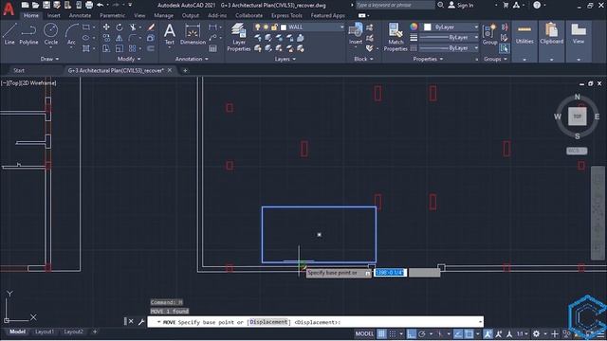The image size is (607, 341).
Task: Click the Move tool in Modify panel
Action: pyautogui.click(x=106, y=27)
